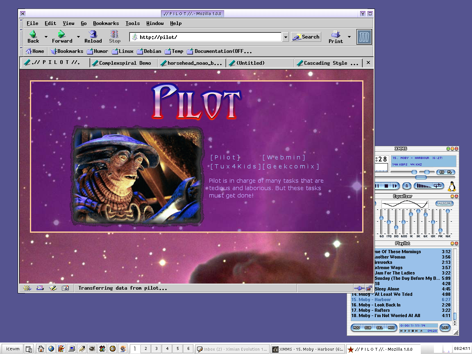Follow the [Tux4Kids] link on the page
472x354 pixels.
coord(236,166)
